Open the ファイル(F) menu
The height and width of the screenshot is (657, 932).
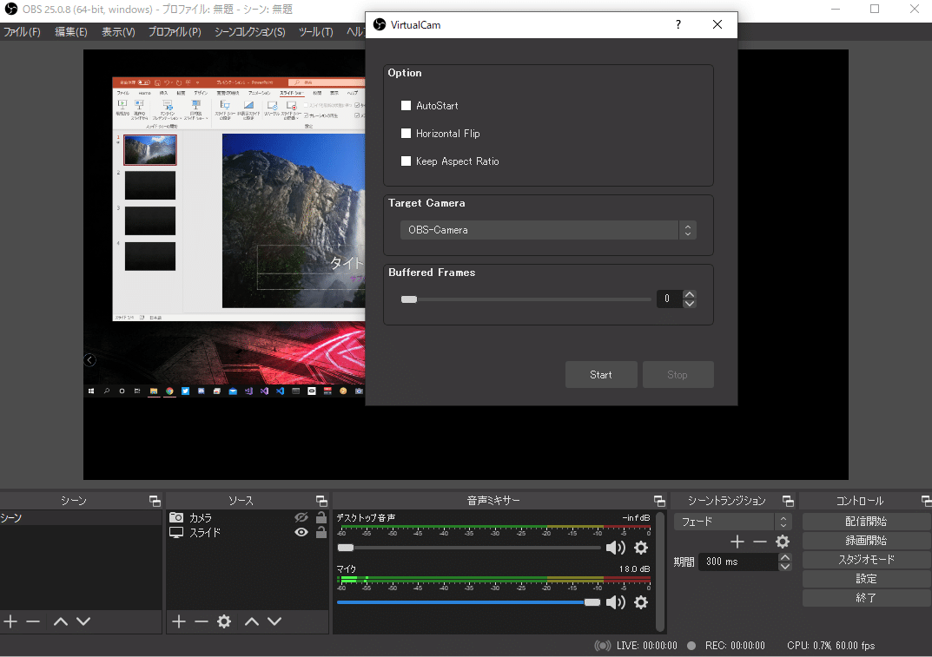[x=22, y=32]
